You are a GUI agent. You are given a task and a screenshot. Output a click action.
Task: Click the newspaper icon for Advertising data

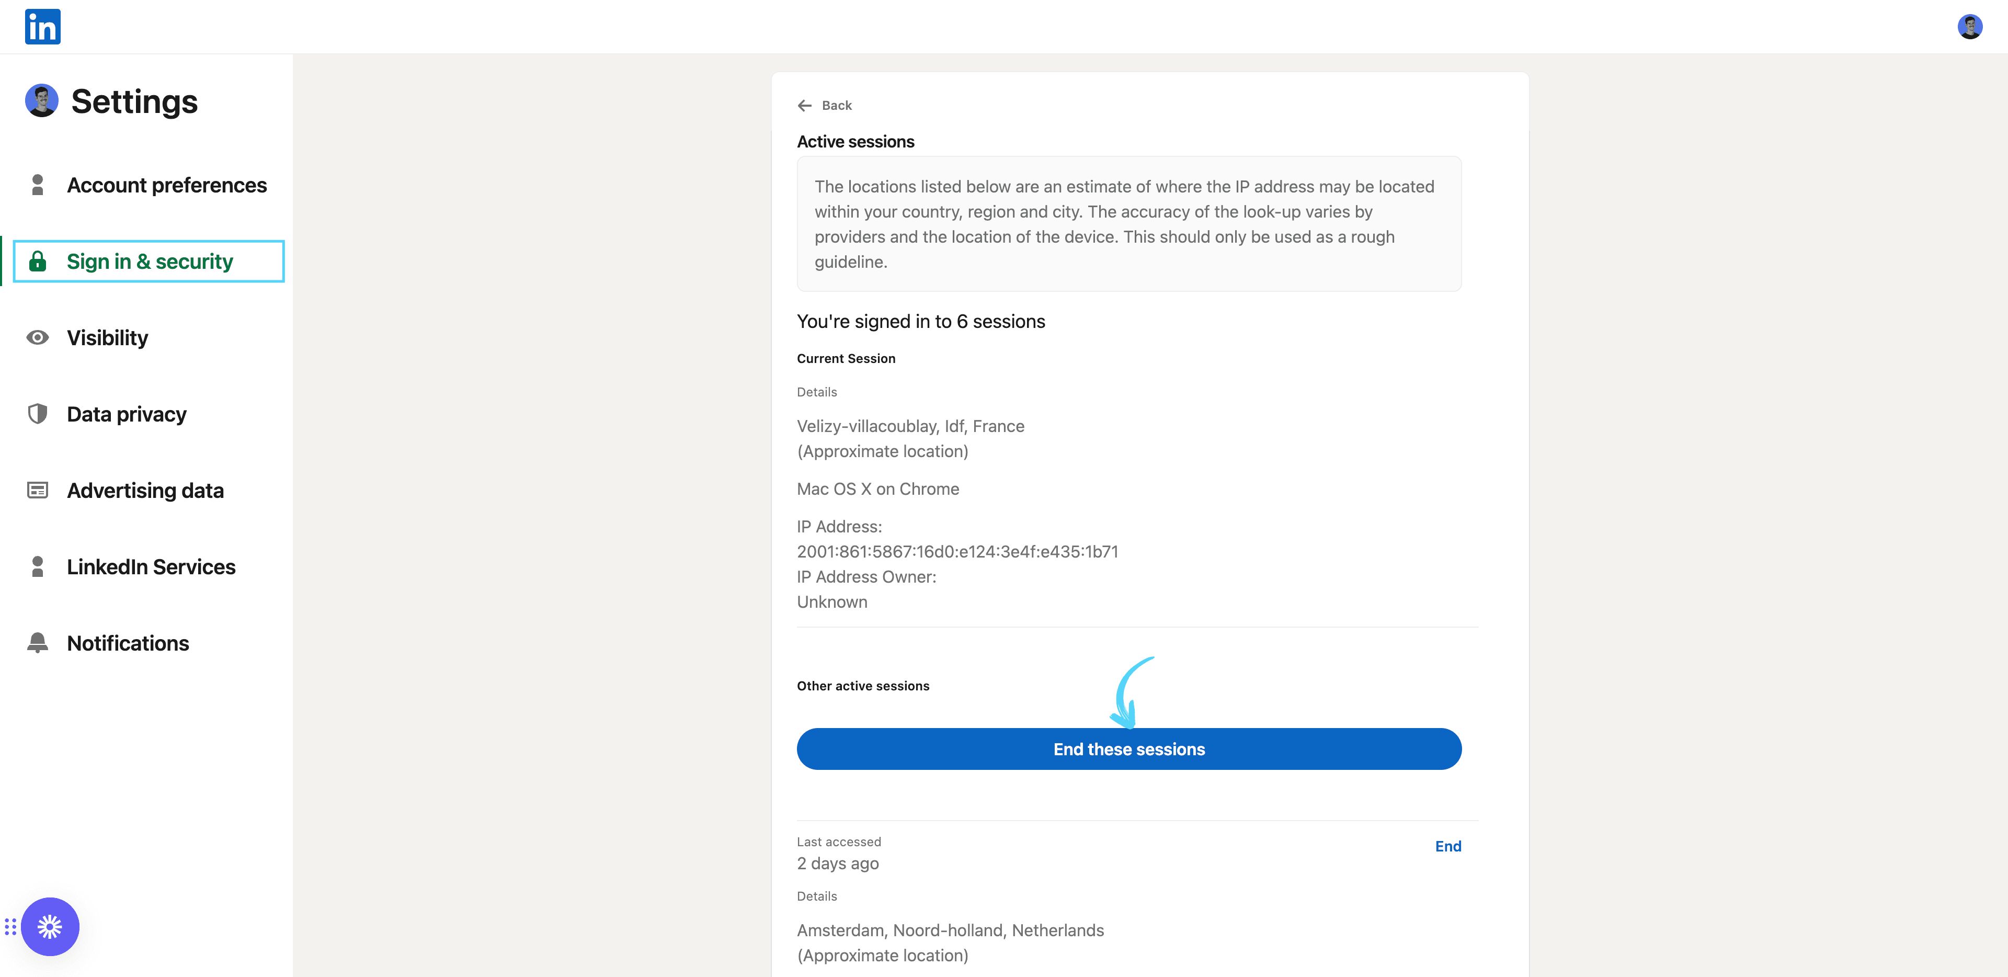pyautogui.click(x=38, y=491)
